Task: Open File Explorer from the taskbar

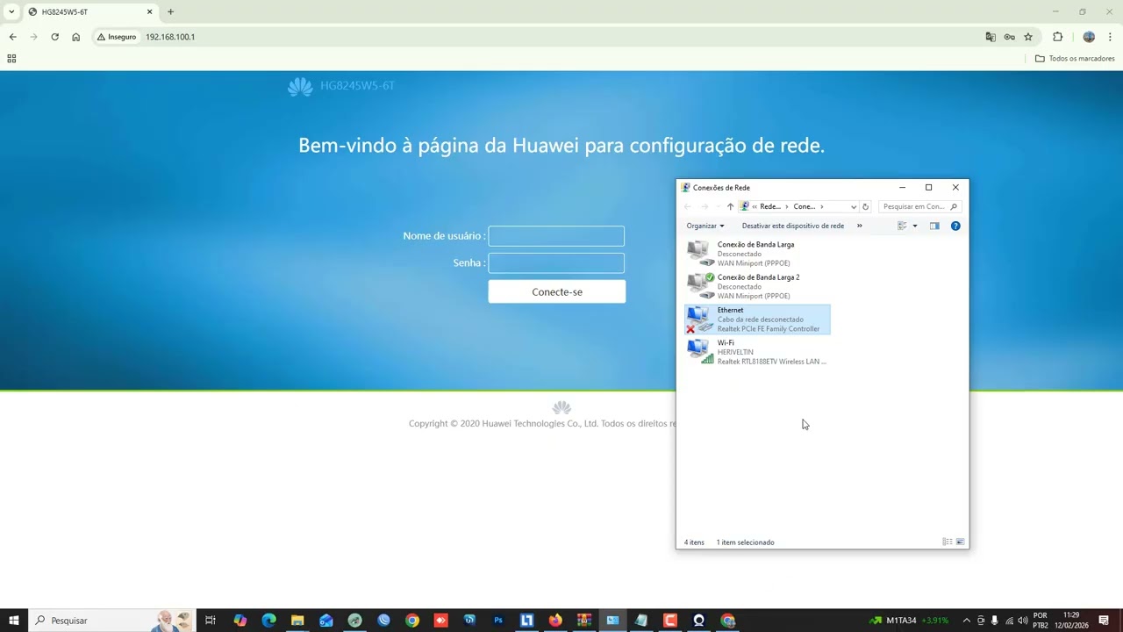Action: [x=297, y=621]
